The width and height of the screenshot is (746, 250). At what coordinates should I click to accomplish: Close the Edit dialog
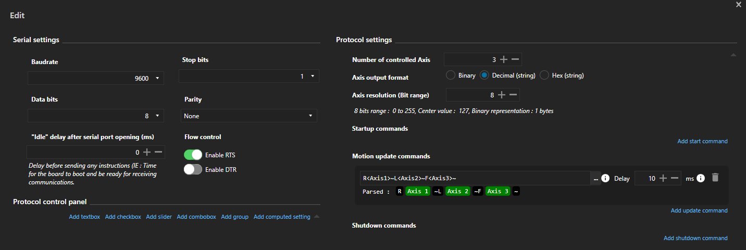(738, 4)
